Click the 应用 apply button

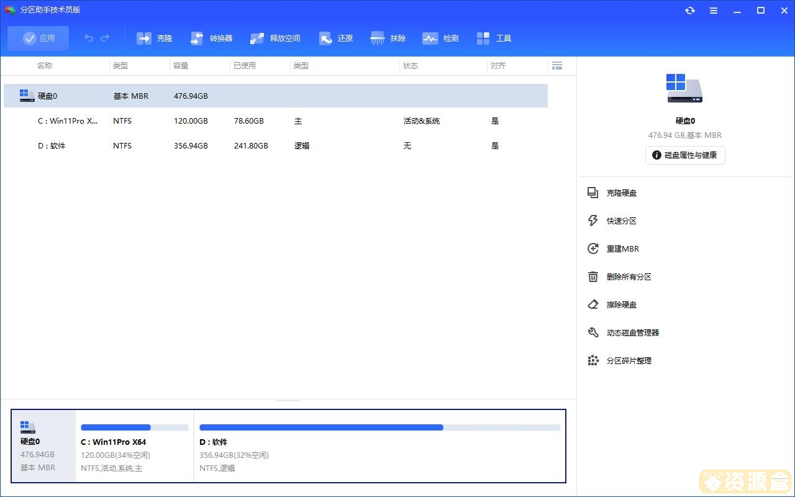39,39
